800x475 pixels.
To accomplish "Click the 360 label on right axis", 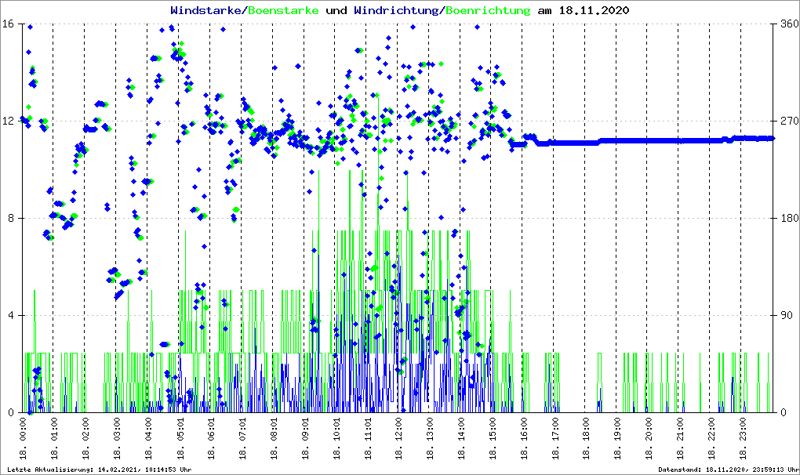I will [x=784, y=24].
